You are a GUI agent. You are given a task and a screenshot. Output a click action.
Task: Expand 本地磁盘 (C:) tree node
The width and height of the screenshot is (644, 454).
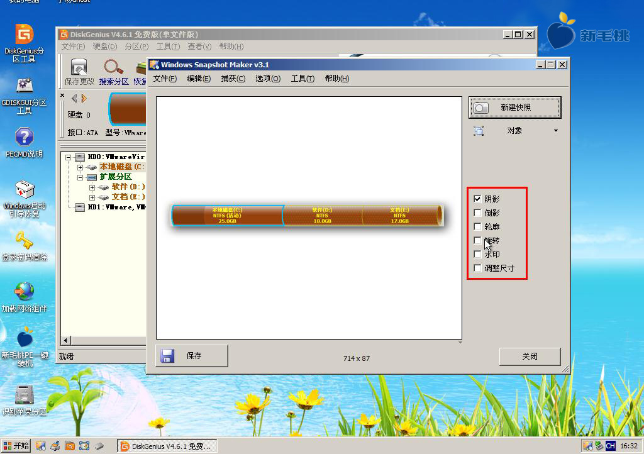[80, 167]
